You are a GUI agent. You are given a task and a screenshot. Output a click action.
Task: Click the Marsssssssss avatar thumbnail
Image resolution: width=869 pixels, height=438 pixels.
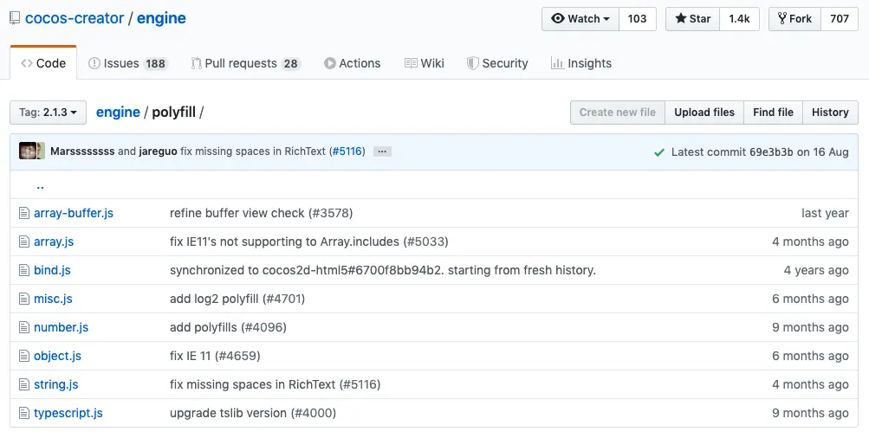pyautogui.click(x=28, y=151)
